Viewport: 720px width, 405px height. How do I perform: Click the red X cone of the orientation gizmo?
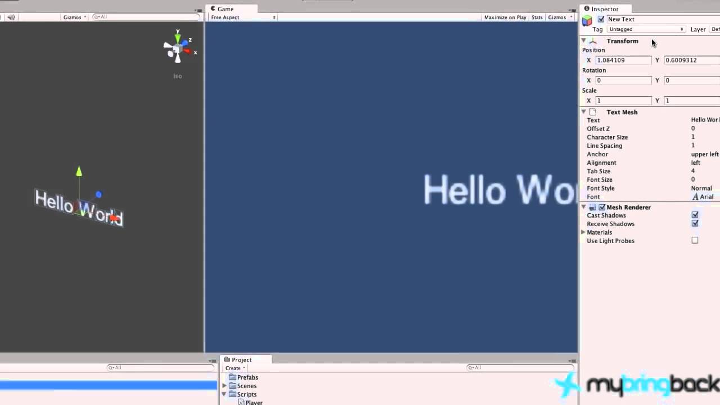[x=187, y=51]
